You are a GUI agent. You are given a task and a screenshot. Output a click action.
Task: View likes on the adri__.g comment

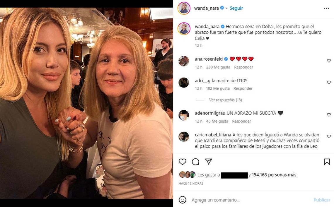[218, 88]
